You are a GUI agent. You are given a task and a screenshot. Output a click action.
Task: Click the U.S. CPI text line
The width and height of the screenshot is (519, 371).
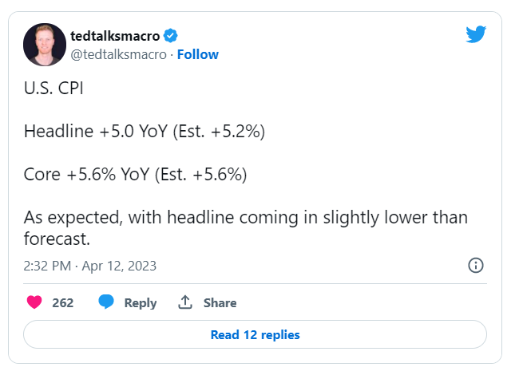(53, 89)
